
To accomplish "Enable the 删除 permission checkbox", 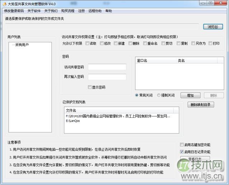I will [130, 43].
